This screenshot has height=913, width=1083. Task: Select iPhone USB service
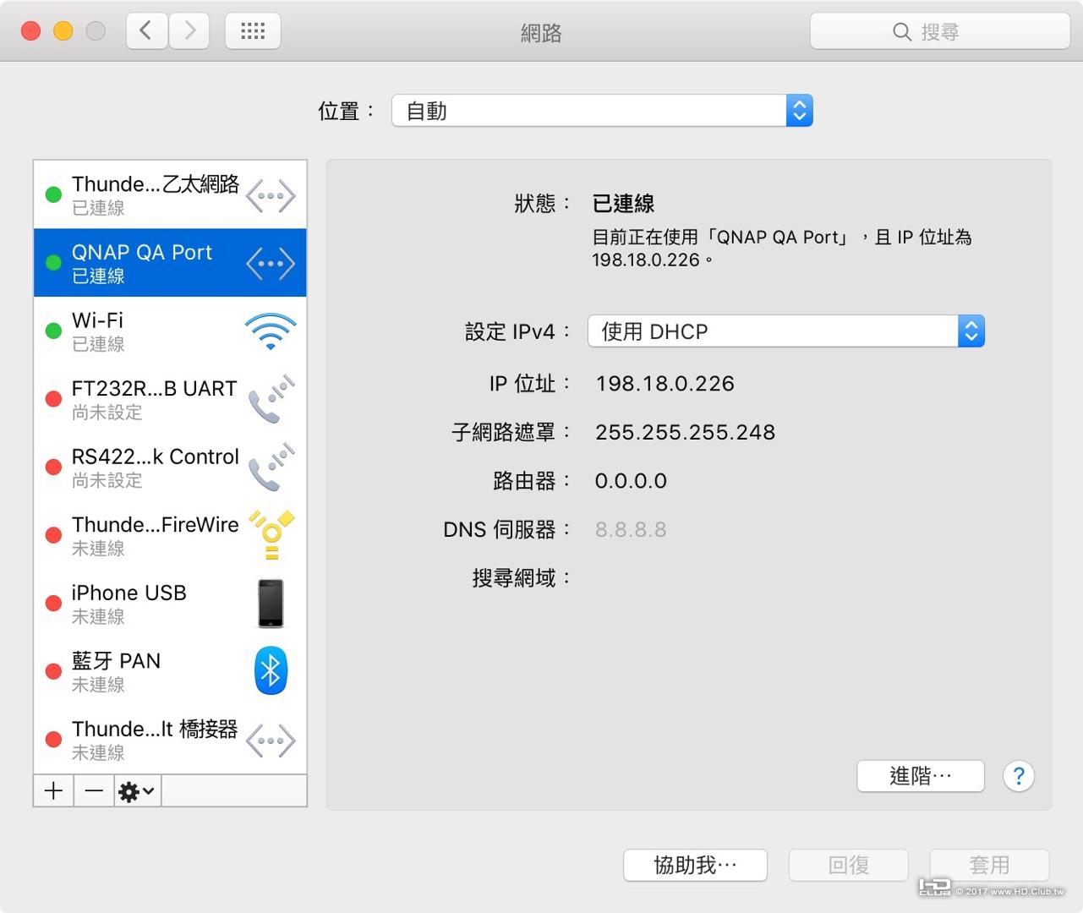pyautogui.click(x=170, y=603)
